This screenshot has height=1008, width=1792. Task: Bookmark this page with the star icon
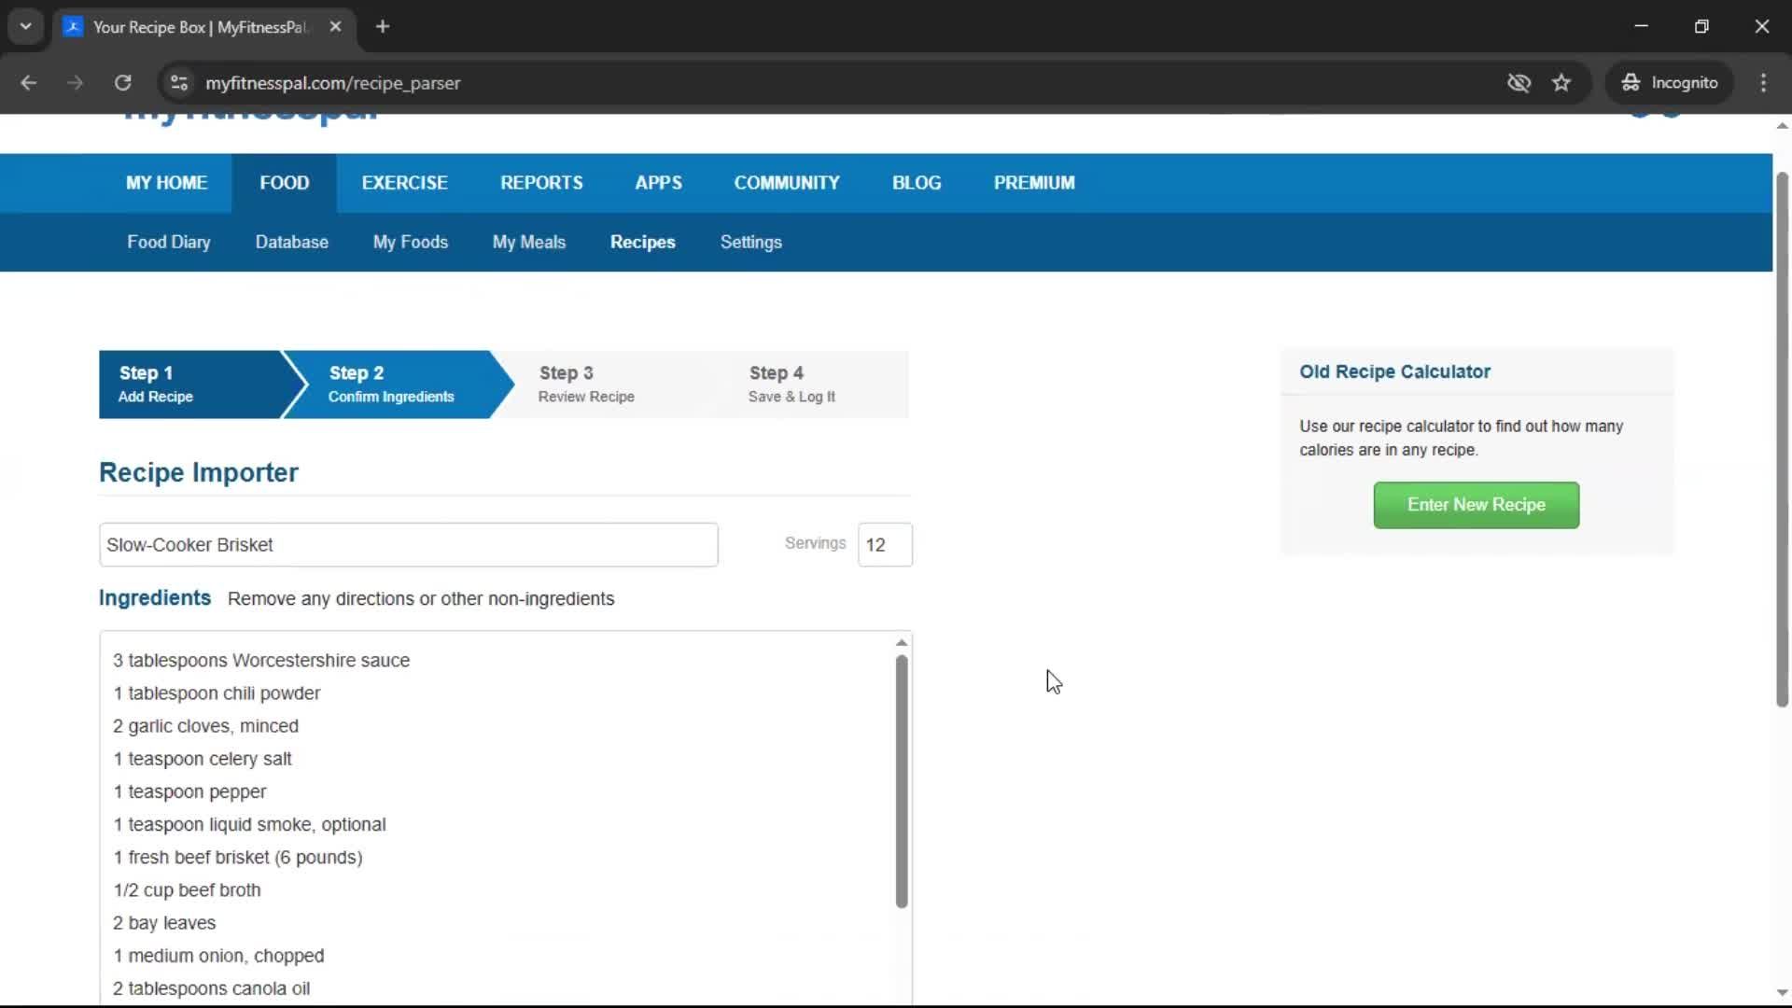(x=1561, y=83)
